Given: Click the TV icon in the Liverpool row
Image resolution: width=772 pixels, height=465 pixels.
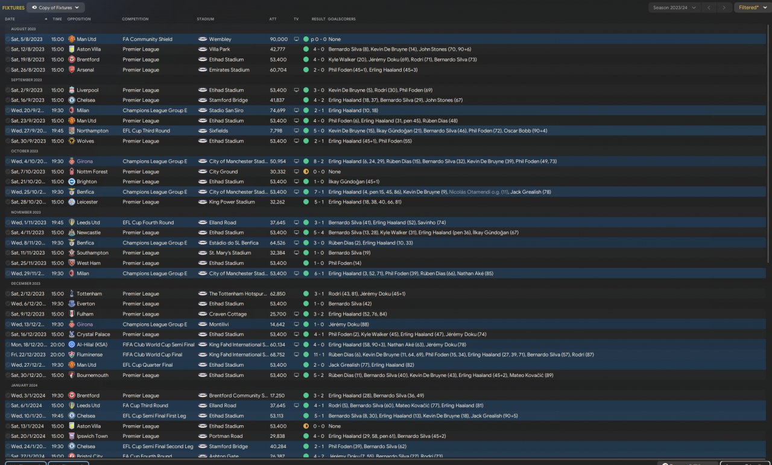Looking at the screenshot, I should pyautogui.click(x=296, y=90).
